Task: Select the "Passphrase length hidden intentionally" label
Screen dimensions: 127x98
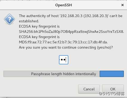Action: coord(64,74)
